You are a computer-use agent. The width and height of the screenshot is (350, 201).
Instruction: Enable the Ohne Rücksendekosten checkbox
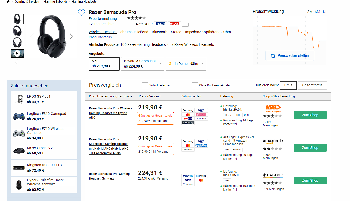click(x=195, y=85)
